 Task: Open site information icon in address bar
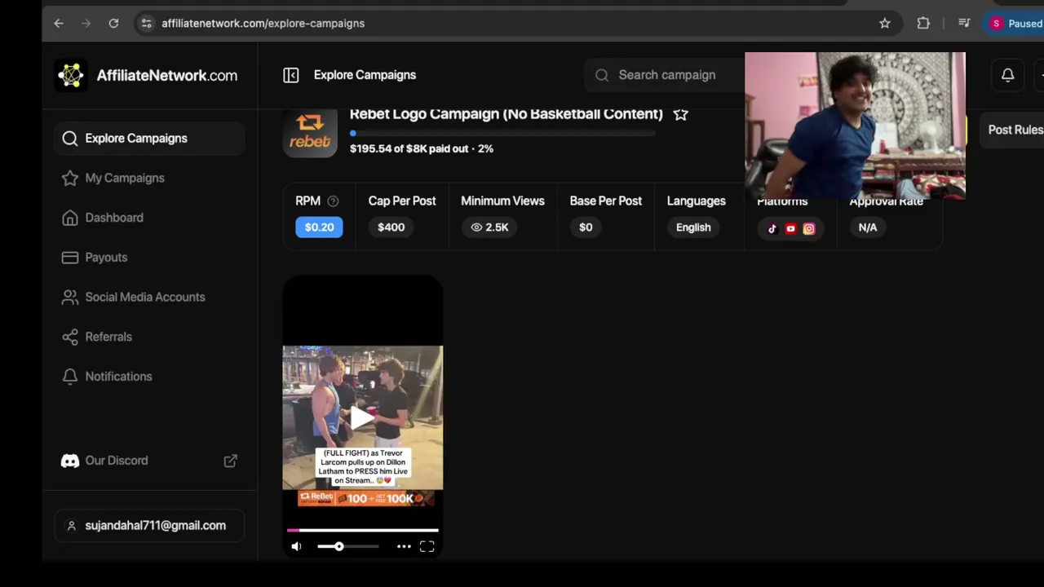(146, 24)
